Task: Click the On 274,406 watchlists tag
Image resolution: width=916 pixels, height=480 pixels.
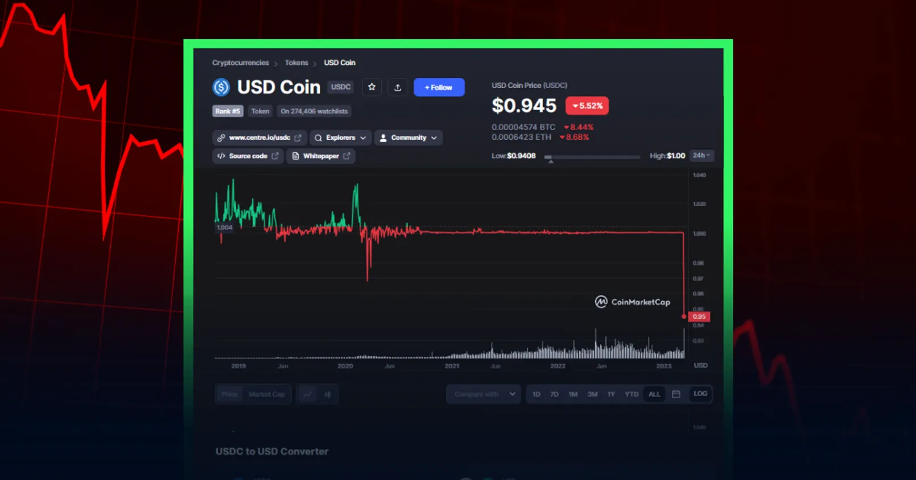Action: (314, 111)
